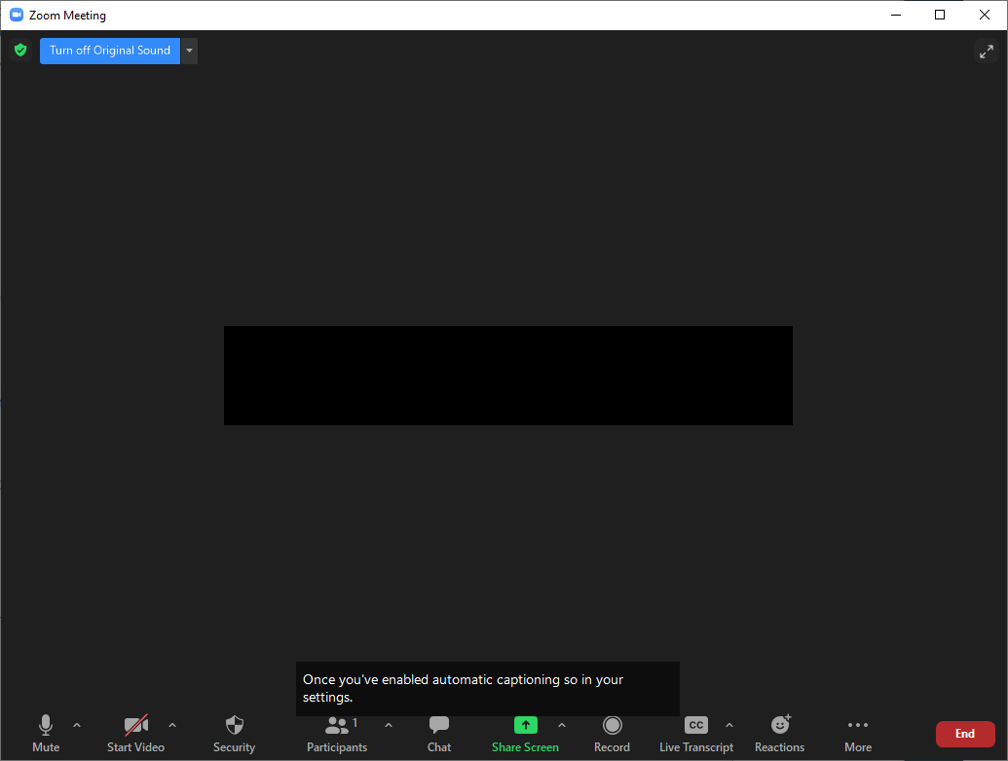Click the green Share Screen button
This screenshot has width=1008, height=761.
[x=525, y=733]
